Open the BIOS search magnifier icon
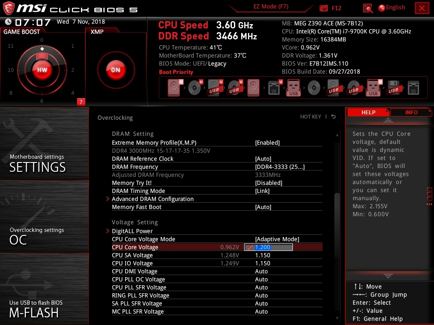Viewport: 434px width, 325px height. [367, 8]
